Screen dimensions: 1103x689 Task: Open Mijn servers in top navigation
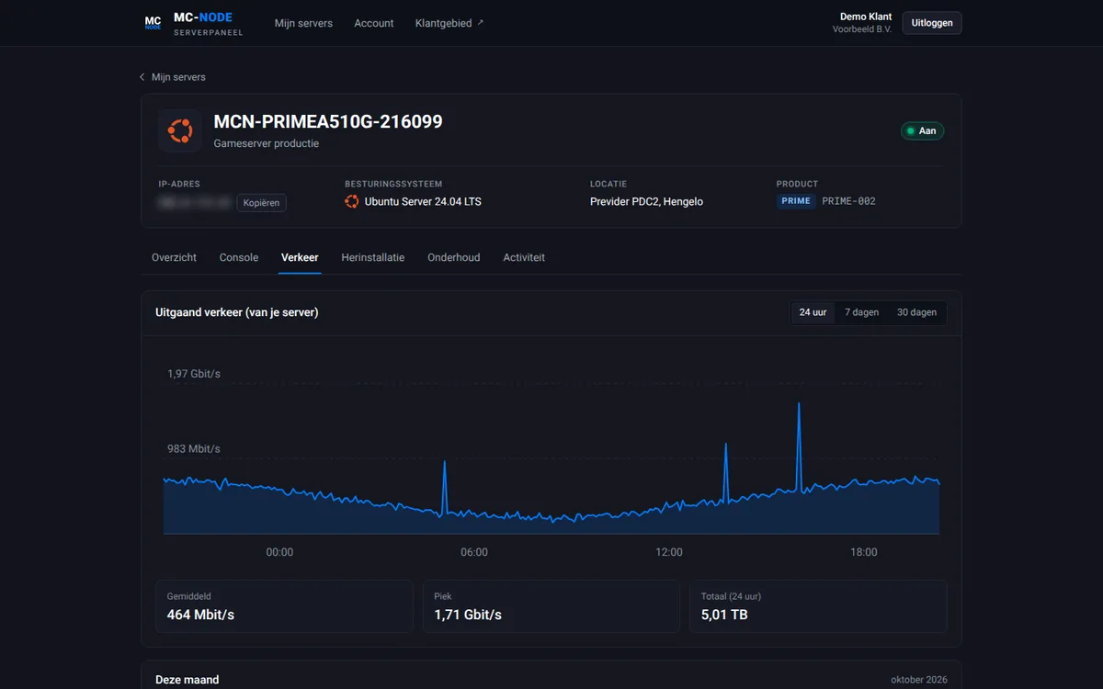(x=303, y=23)
